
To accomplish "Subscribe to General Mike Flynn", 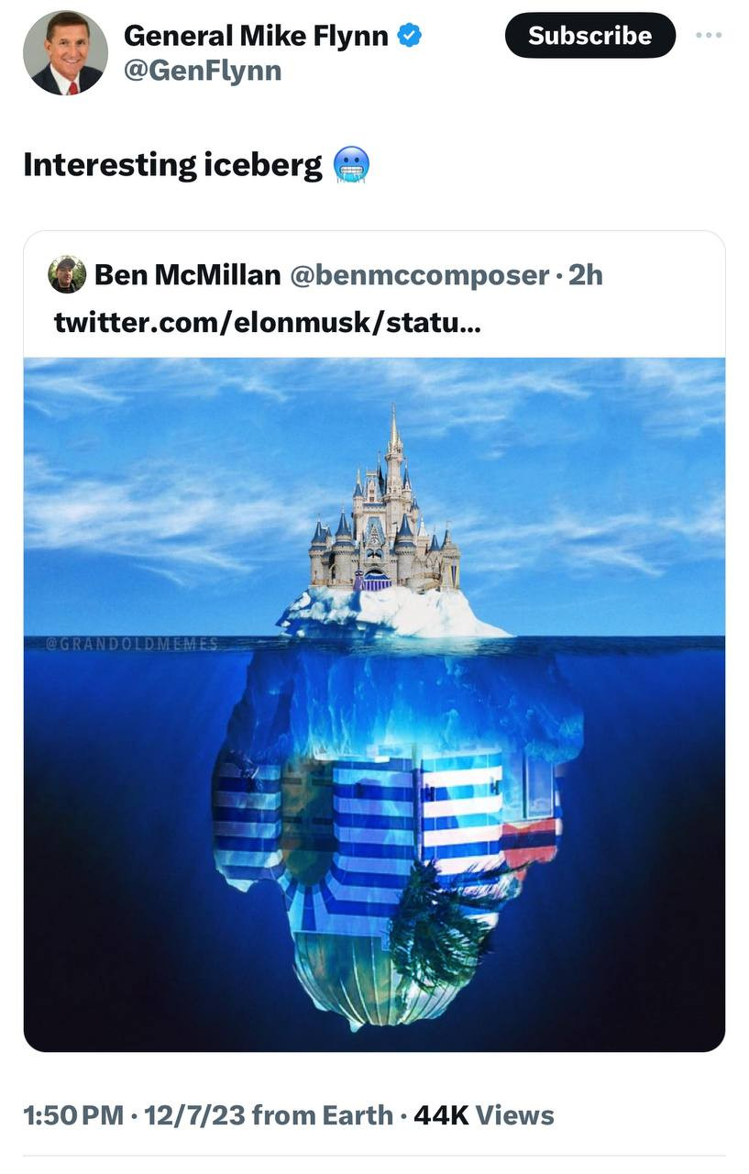I will [x=589, y=36].
